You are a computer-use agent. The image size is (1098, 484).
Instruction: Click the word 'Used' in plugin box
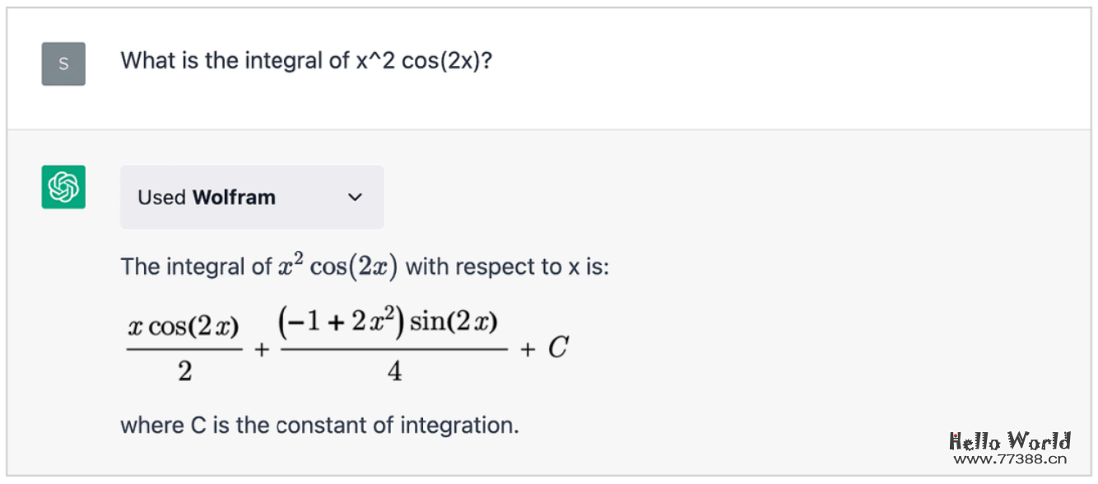click(161, 198)
